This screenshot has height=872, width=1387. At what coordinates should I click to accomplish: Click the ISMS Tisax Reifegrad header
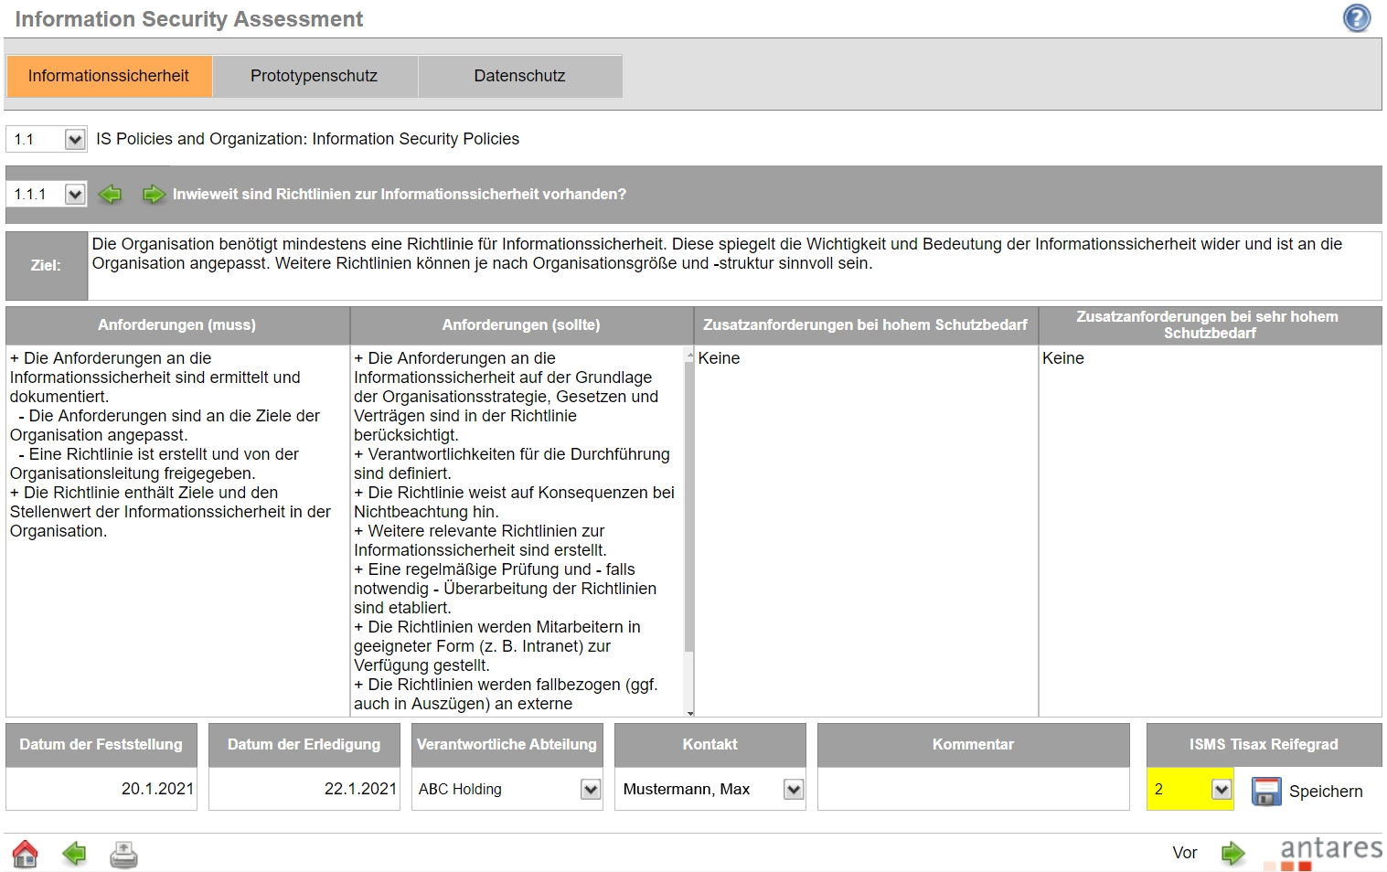pos(1264,745)
